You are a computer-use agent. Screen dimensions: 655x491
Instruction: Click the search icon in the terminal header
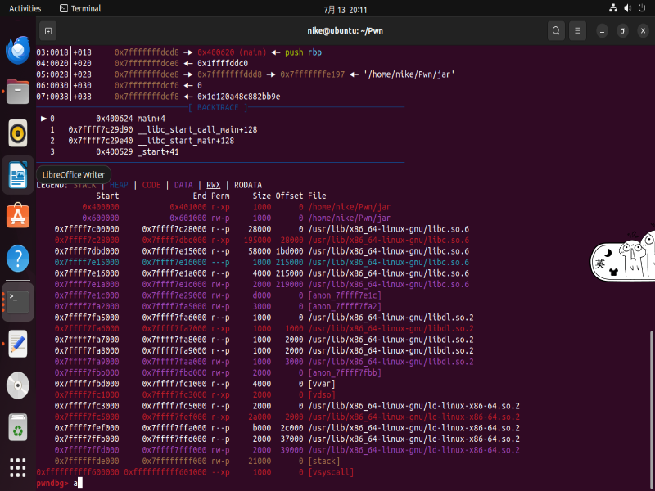pos(556,31)
